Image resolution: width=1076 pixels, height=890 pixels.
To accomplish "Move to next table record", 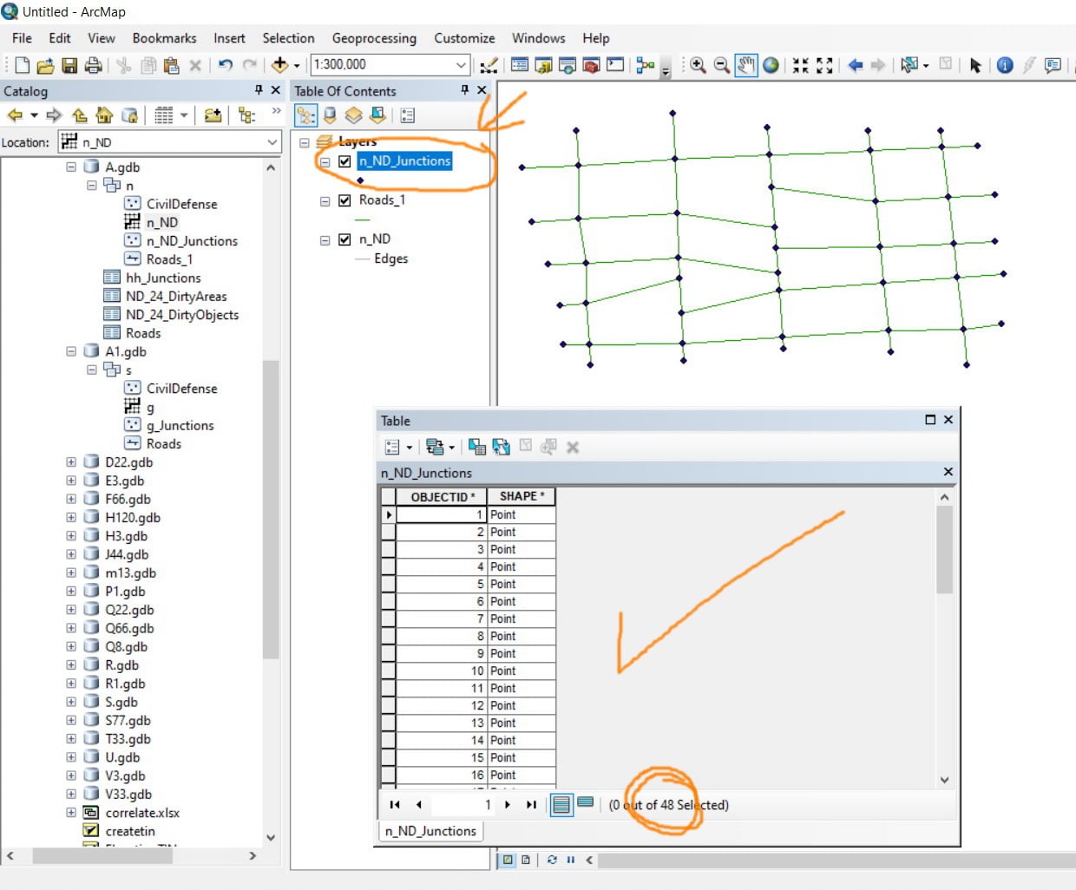I will 508,805.
